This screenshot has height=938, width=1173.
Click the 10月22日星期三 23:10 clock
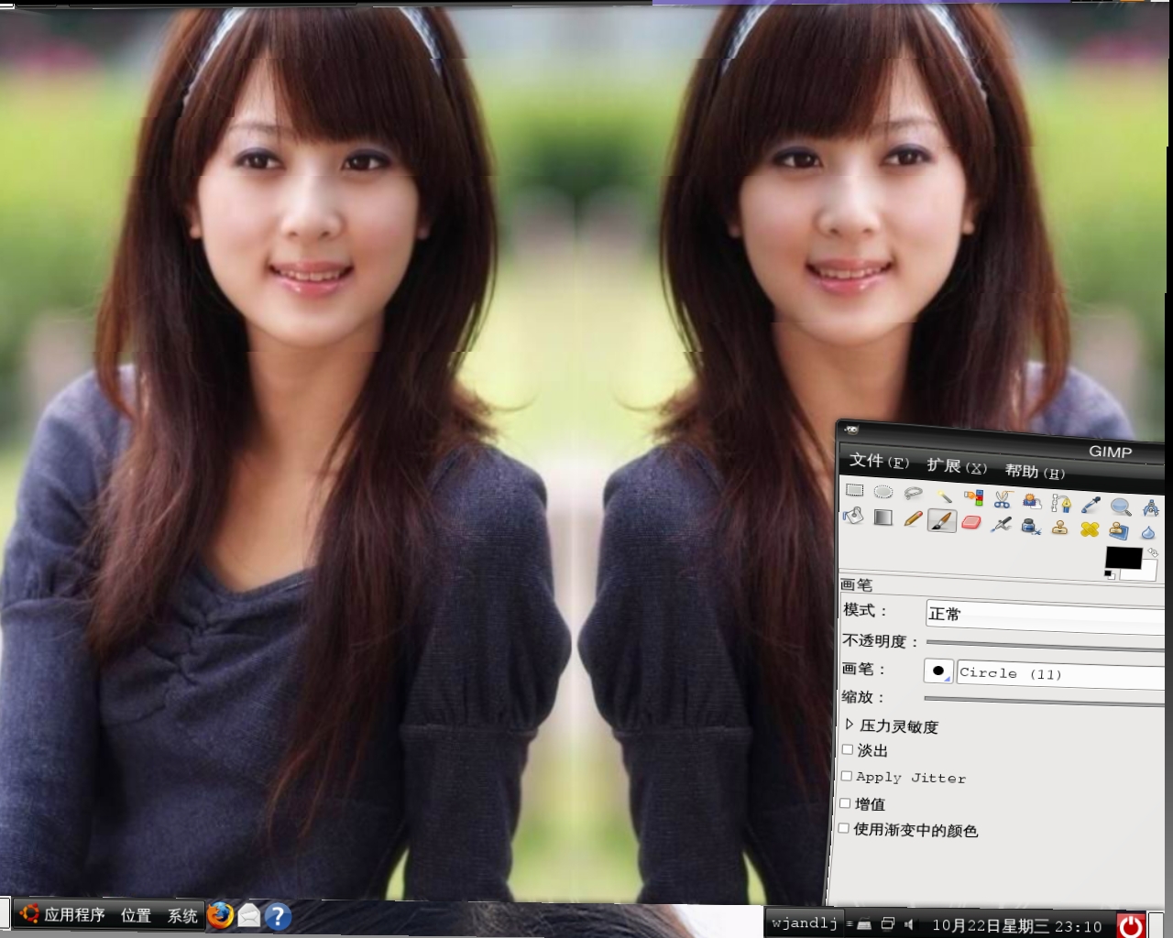pos(1017,926)
